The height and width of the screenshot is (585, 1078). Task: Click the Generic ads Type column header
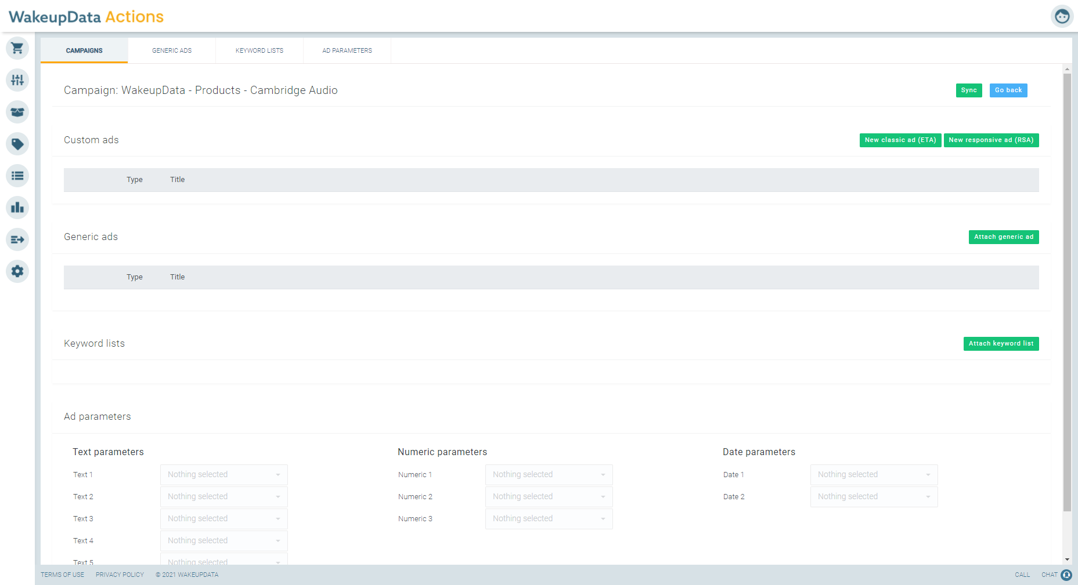tap(135, 277)
